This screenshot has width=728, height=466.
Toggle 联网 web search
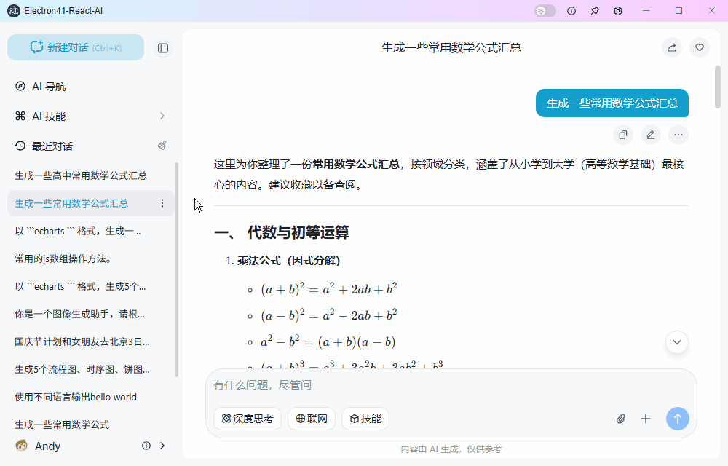click(312, 419)
